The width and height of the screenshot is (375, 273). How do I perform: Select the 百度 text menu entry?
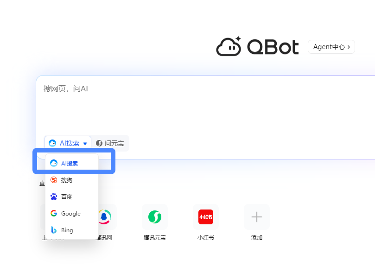pos(67,197)
